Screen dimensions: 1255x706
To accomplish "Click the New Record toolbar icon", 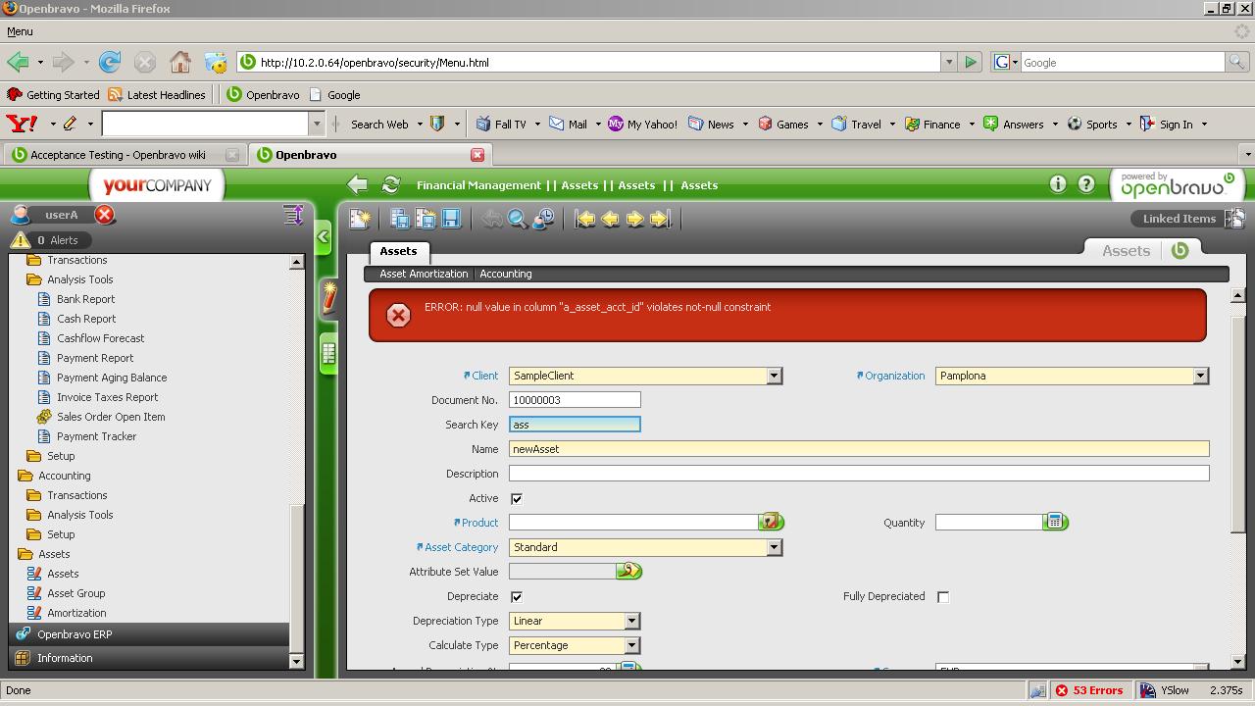I will (x=360, y=219).
